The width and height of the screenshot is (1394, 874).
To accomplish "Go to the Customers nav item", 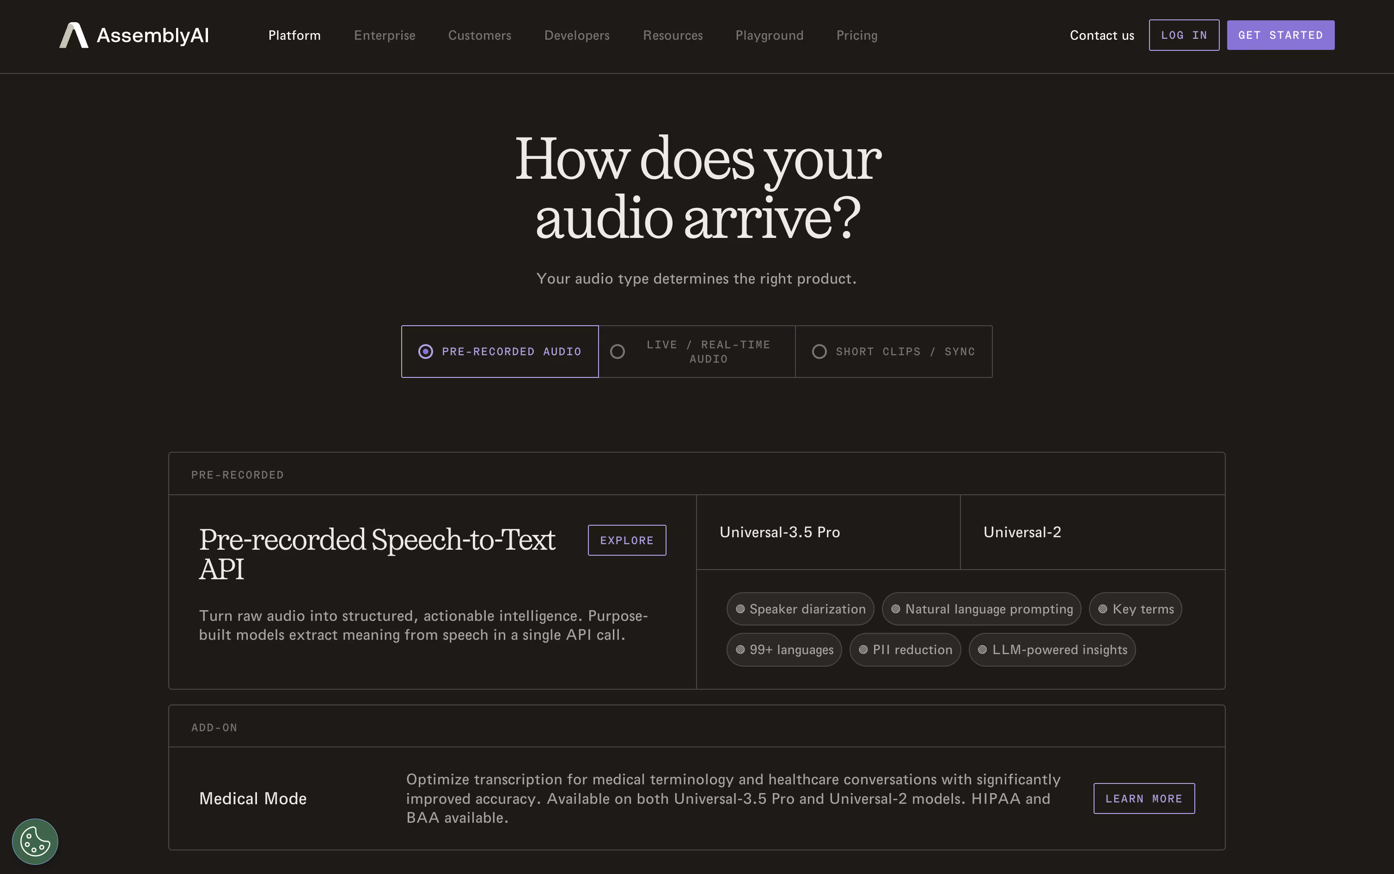I will click(x=480, y=35).
